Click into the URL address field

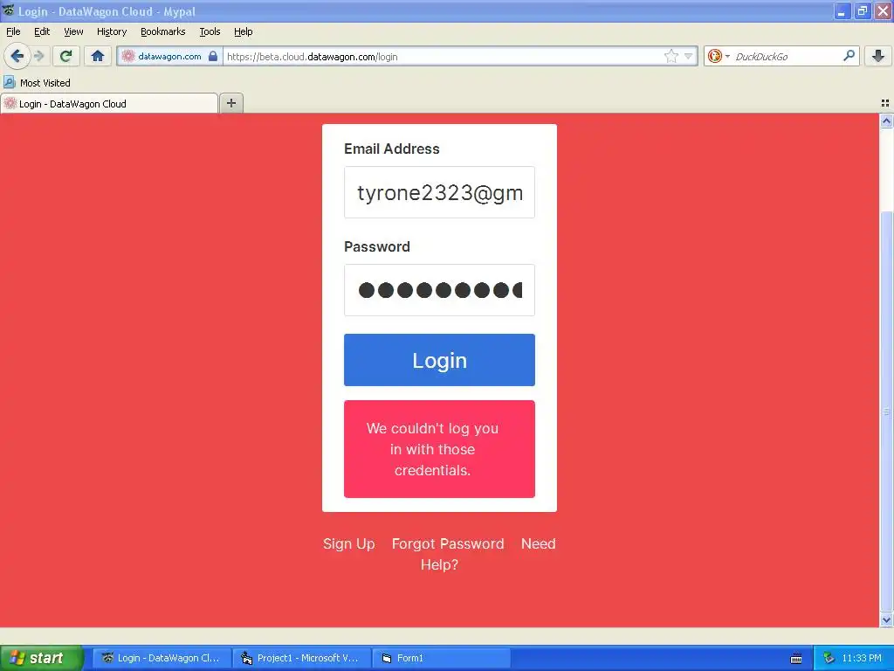(x=442, y=56)
